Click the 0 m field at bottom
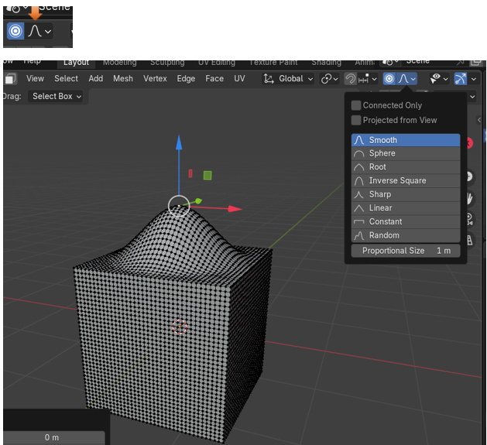Viewport: 487px width, 445px height. point(52,437)
